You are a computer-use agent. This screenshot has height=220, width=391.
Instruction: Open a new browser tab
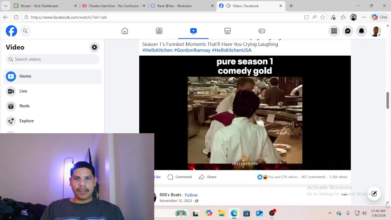[291, 6]
